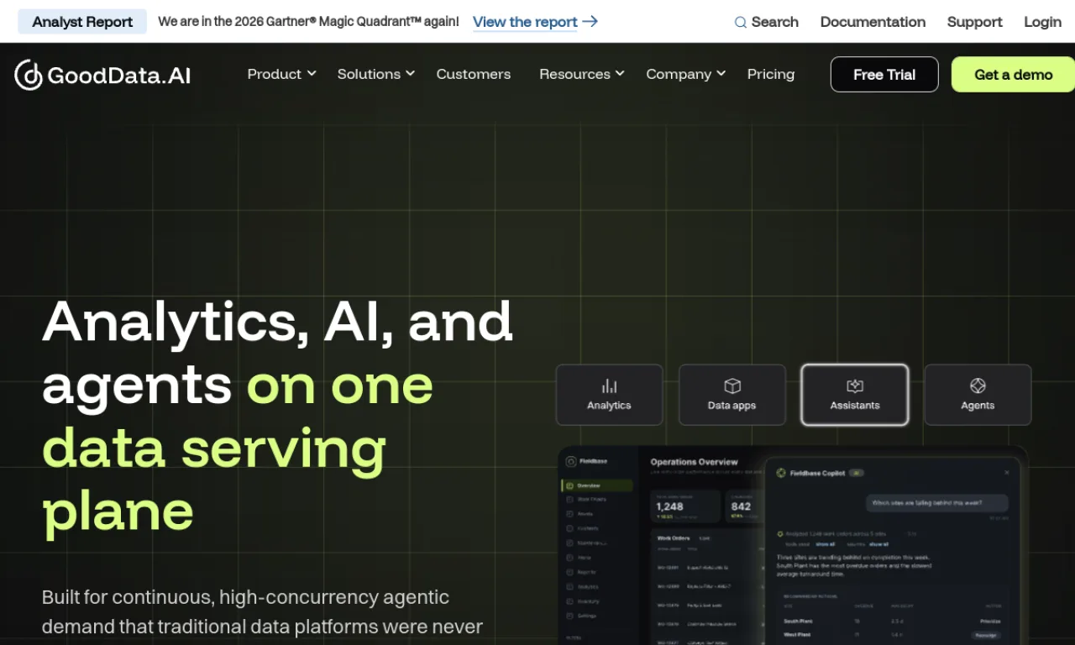Open the Solutions dropdown

pyautogui.click(x=376, y=74)
